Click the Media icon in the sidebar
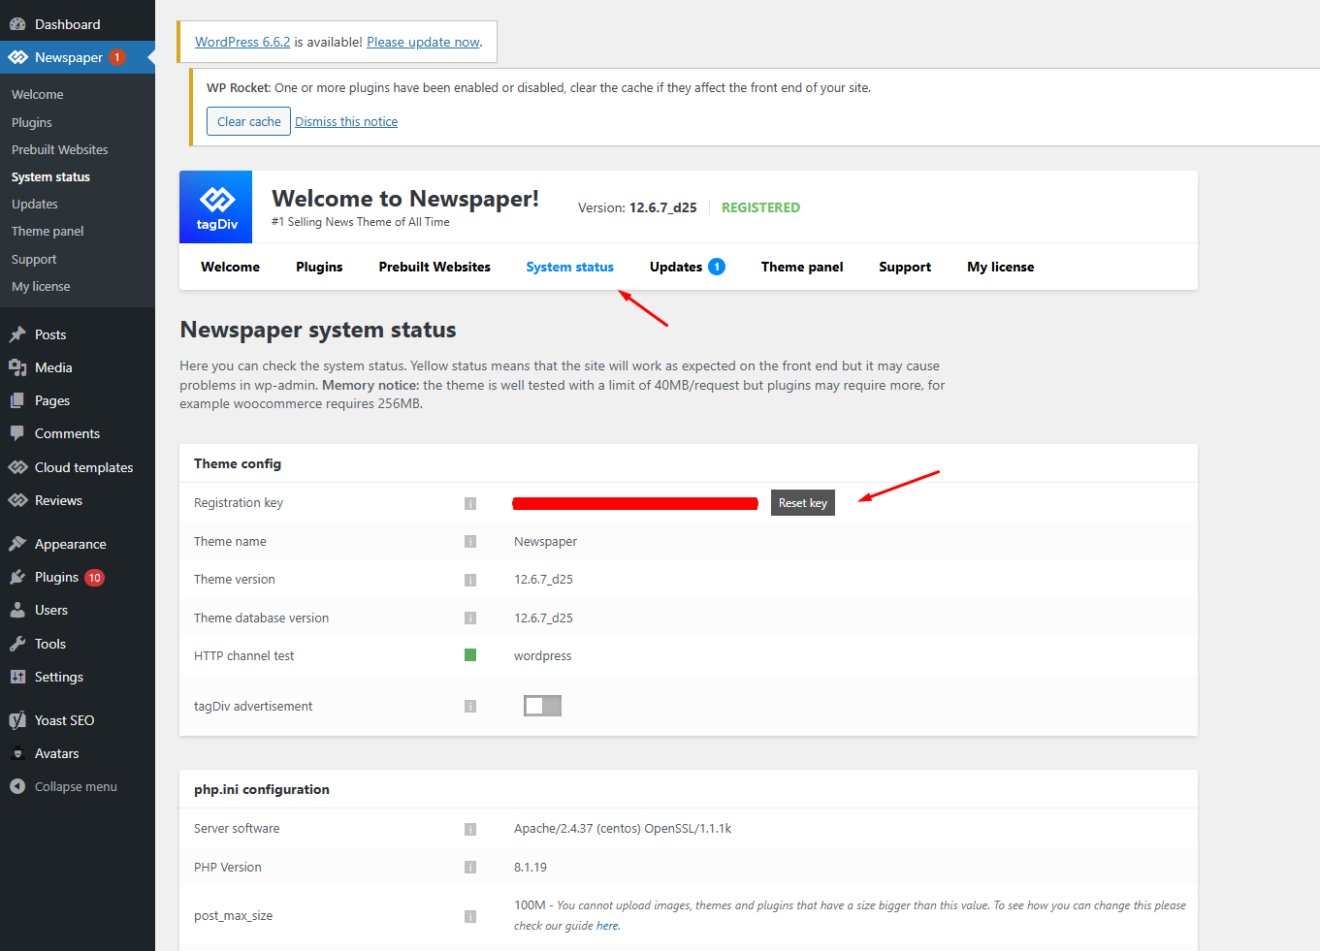 coord(17,367)
